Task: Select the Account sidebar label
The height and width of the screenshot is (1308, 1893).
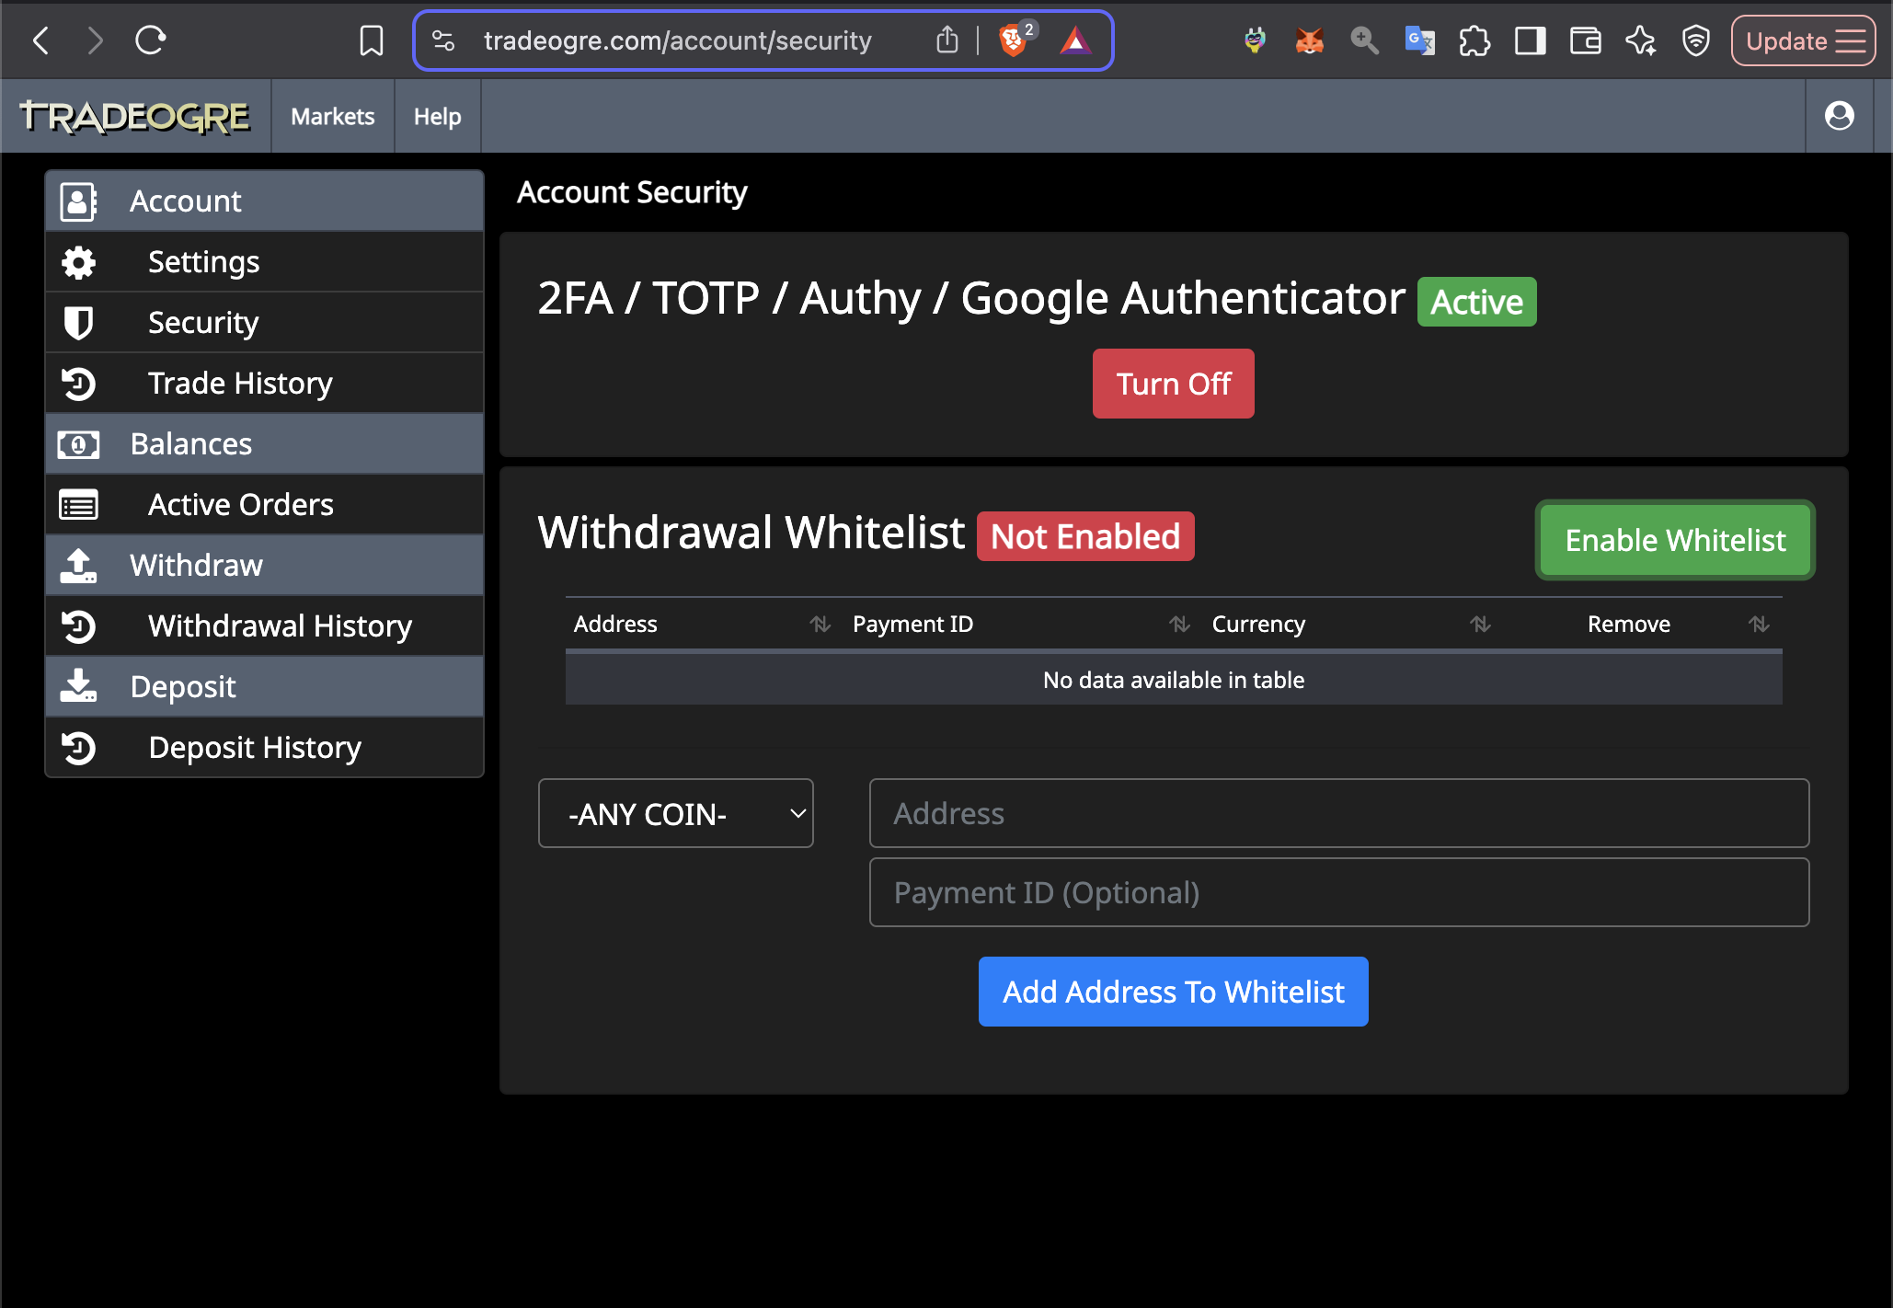Action: 185,201
